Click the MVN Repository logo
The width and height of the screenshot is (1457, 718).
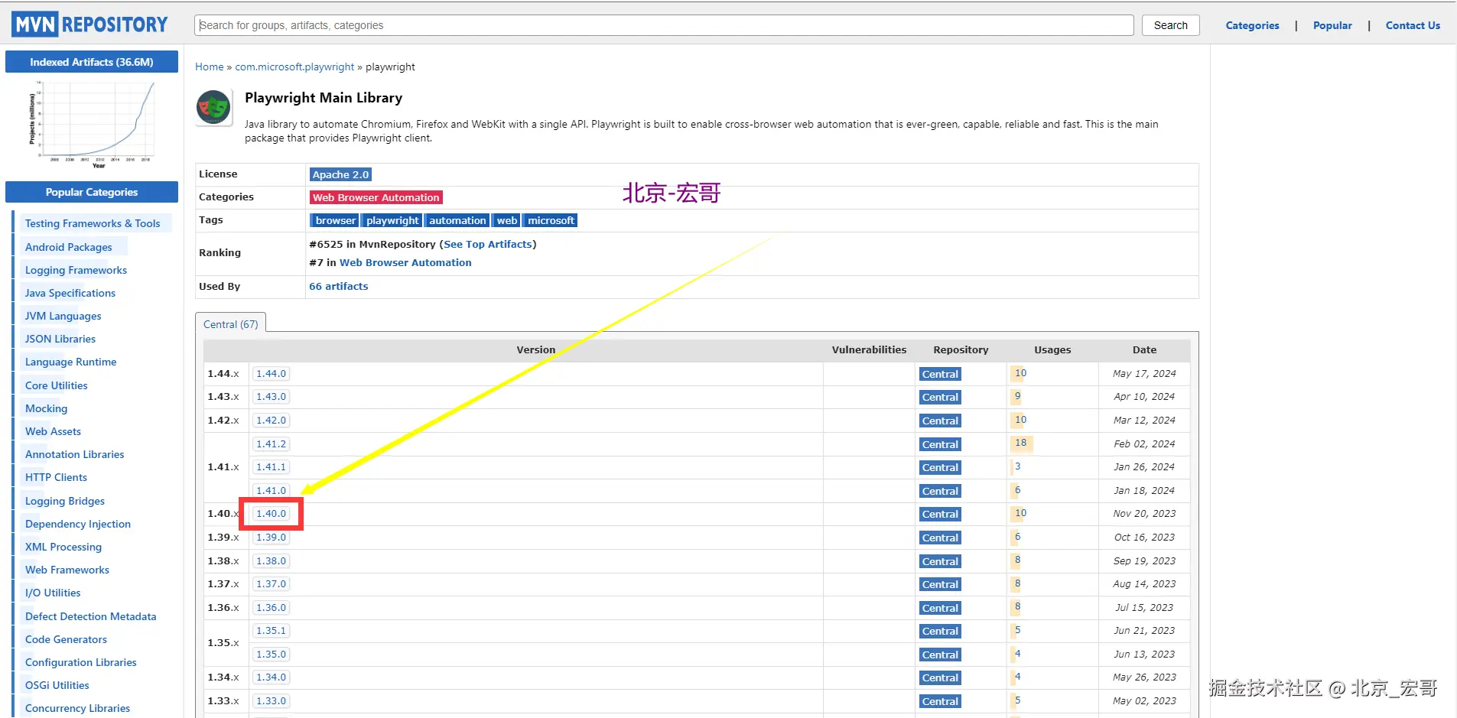coord(89,24)
